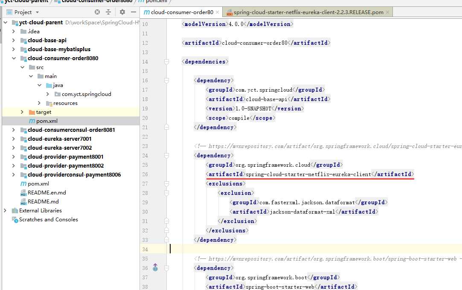Close the eureka-client RELEASE.pom tab

click(387, 12)
